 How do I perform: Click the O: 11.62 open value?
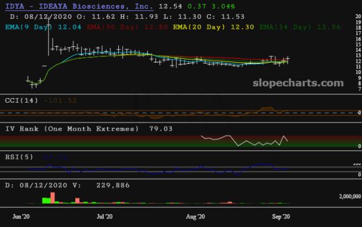coord(96,16)
